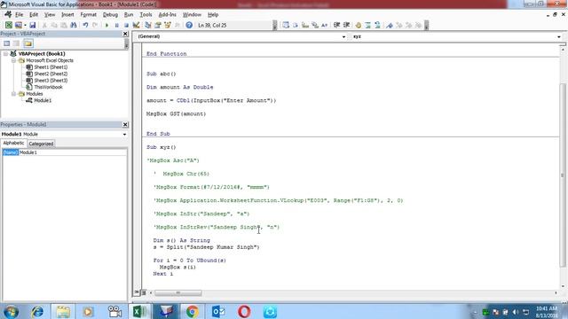
Task: Open the Standard toolbar options dropdown
Action: point(275,25)
